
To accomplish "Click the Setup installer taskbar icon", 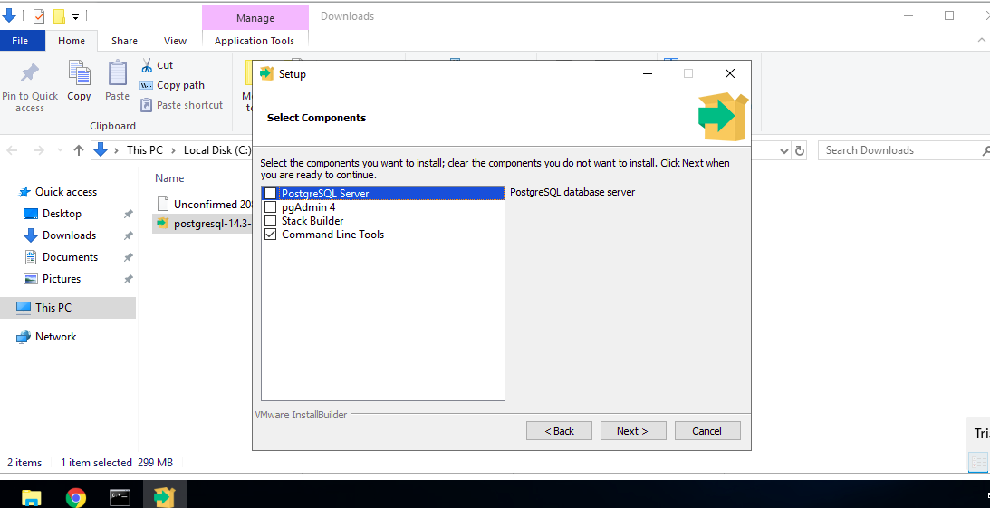I will [164, 498].
